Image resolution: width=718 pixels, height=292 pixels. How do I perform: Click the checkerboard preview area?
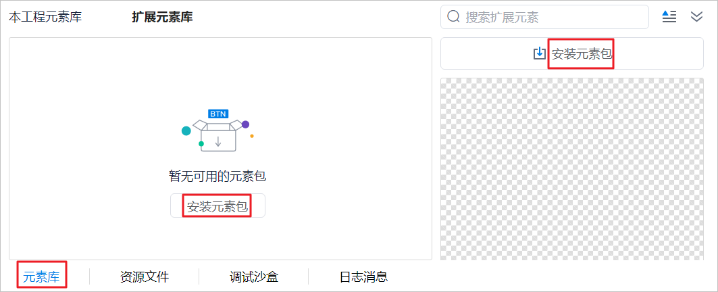pos(572,169)
